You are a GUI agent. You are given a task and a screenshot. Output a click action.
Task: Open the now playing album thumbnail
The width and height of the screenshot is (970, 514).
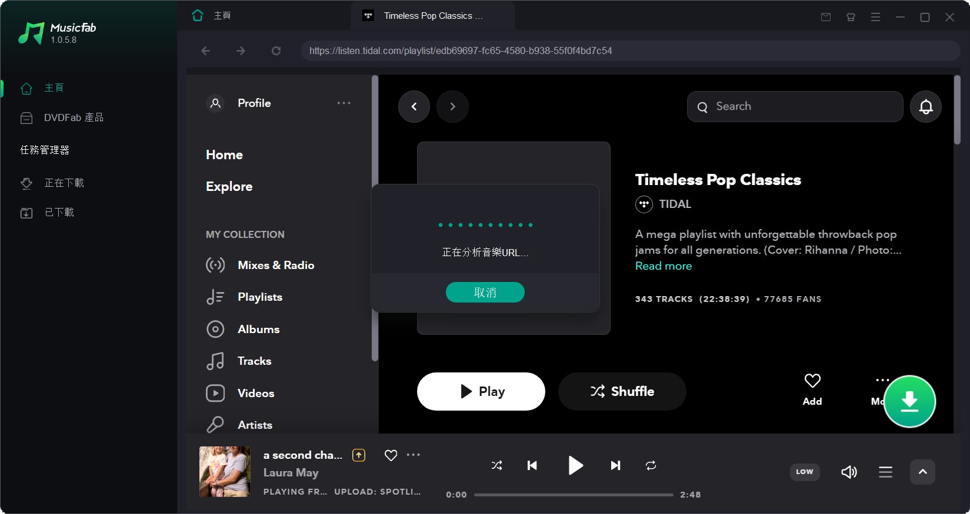coord(225,472)
